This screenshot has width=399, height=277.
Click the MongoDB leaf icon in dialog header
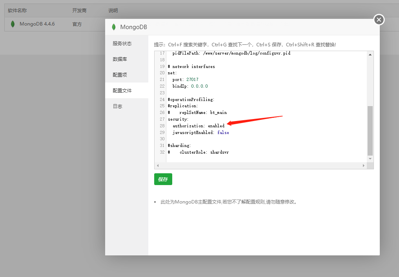tap(114, 27)
